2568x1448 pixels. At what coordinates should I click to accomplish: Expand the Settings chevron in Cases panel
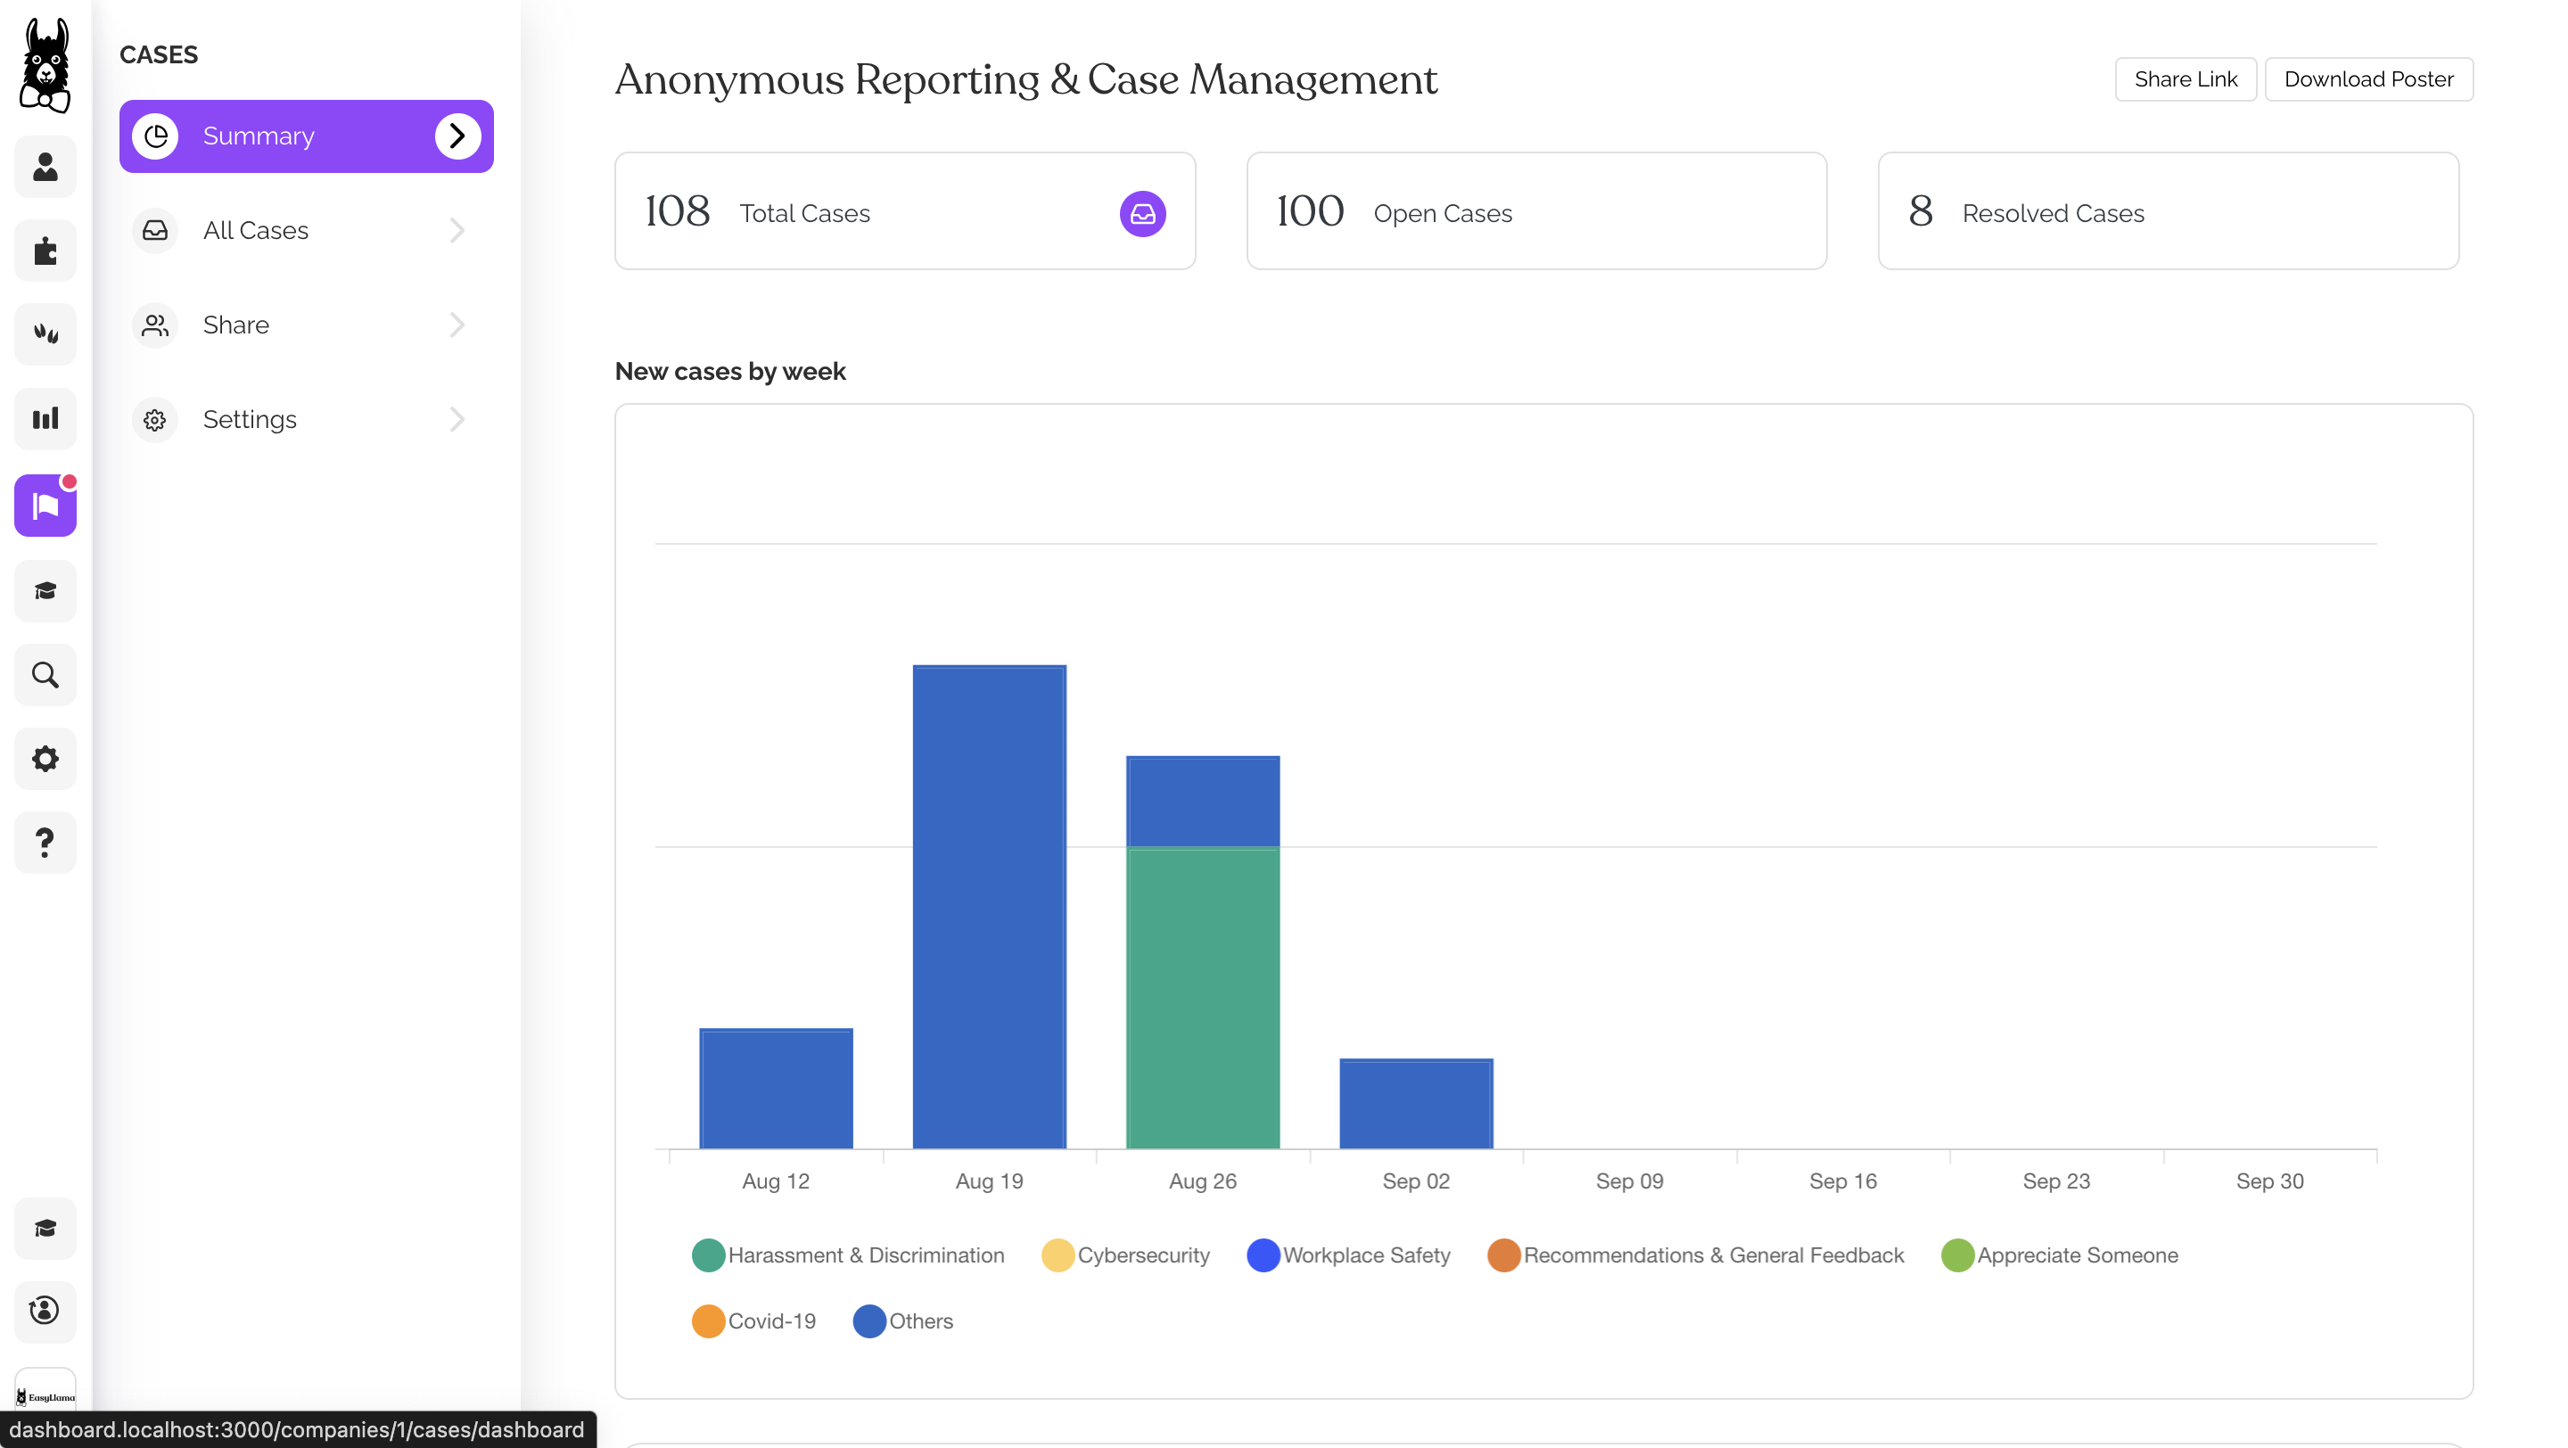(x=457, y=420)
